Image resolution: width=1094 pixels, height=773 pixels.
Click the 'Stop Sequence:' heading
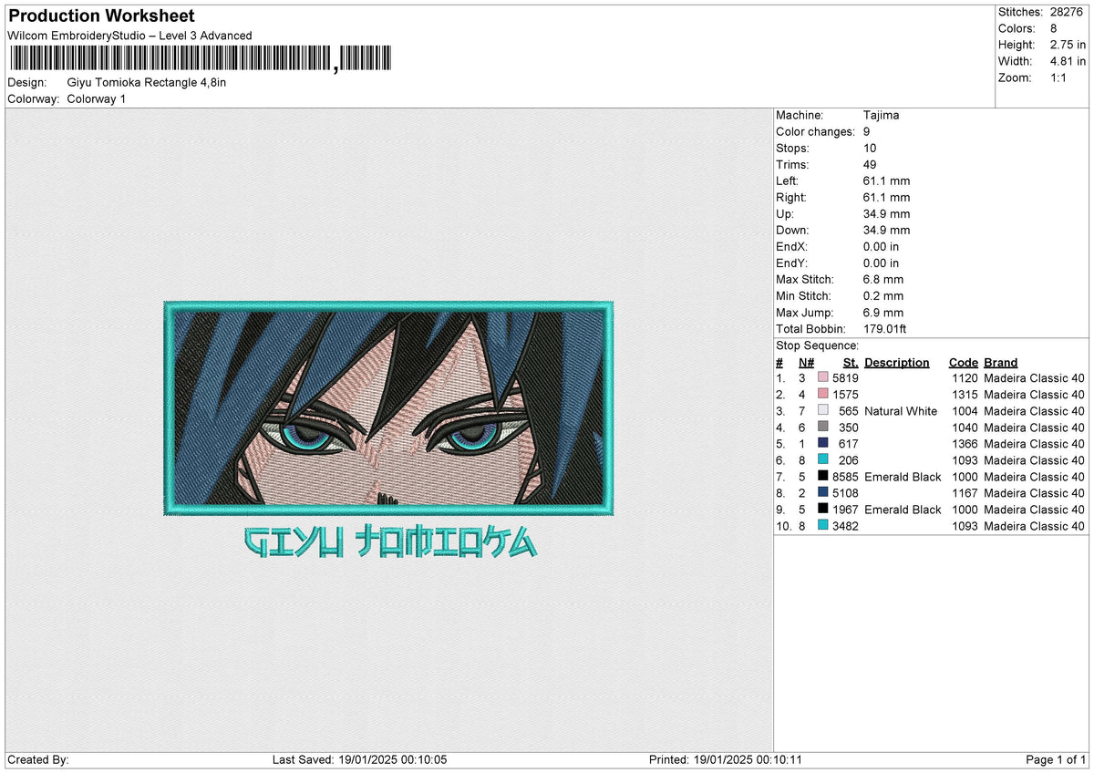tap(817, 345)
